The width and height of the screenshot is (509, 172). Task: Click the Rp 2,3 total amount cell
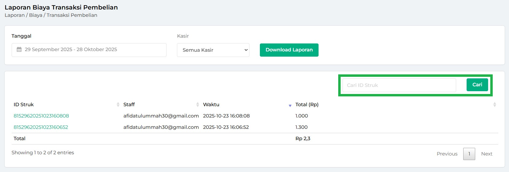pyautogui.click(x=303, y=139)
